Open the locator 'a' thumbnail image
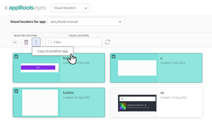Image resolution: width=212 pixels, height=120 pixels. point(137,68)
